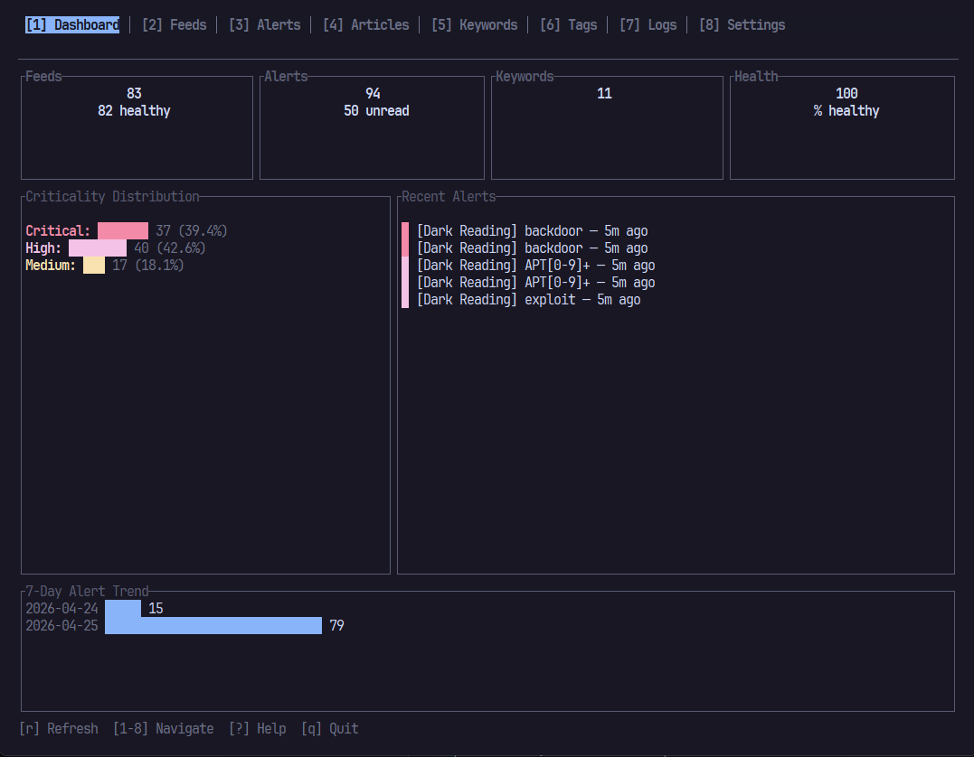Image resolution: width=974 pixels, height=757 pixels.
Task: Open the [5] Keywords tab
Action: point(475,24)
